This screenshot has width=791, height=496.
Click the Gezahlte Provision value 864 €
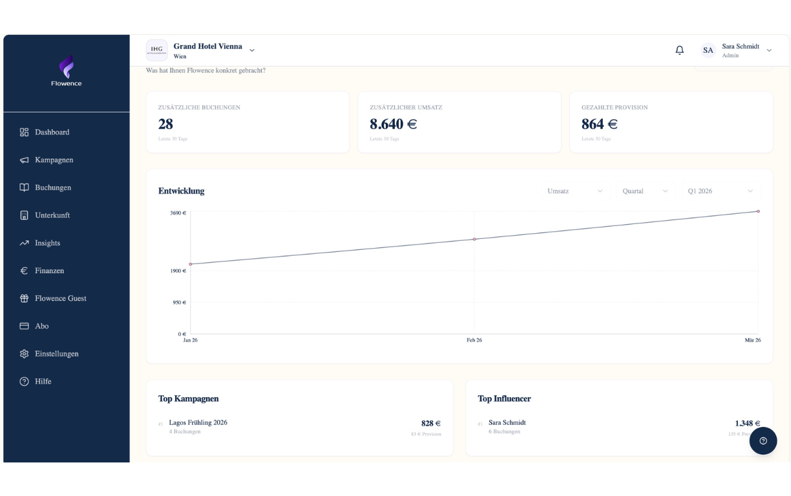point(599,124)
